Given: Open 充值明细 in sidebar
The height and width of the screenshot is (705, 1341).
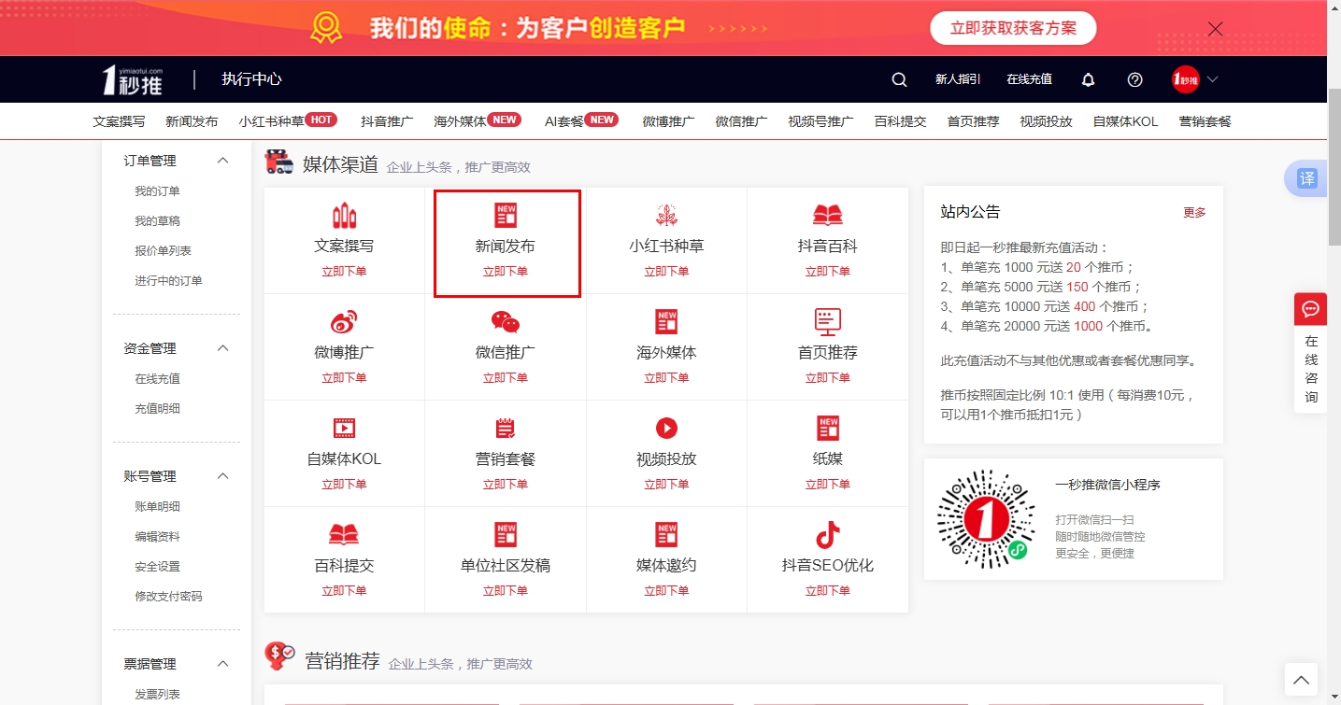Looking at the screenshot, I should click(157, 409).
